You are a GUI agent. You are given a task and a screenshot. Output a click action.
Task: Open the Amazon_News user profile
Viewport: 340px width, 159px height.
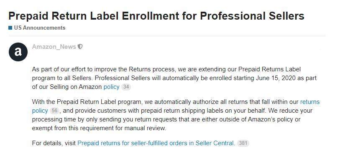click(x=54, y=46)
